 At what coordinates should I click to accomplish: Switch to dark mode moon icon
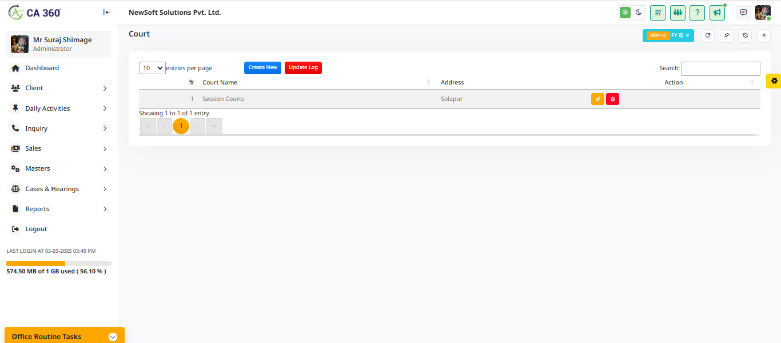point(639,12)
